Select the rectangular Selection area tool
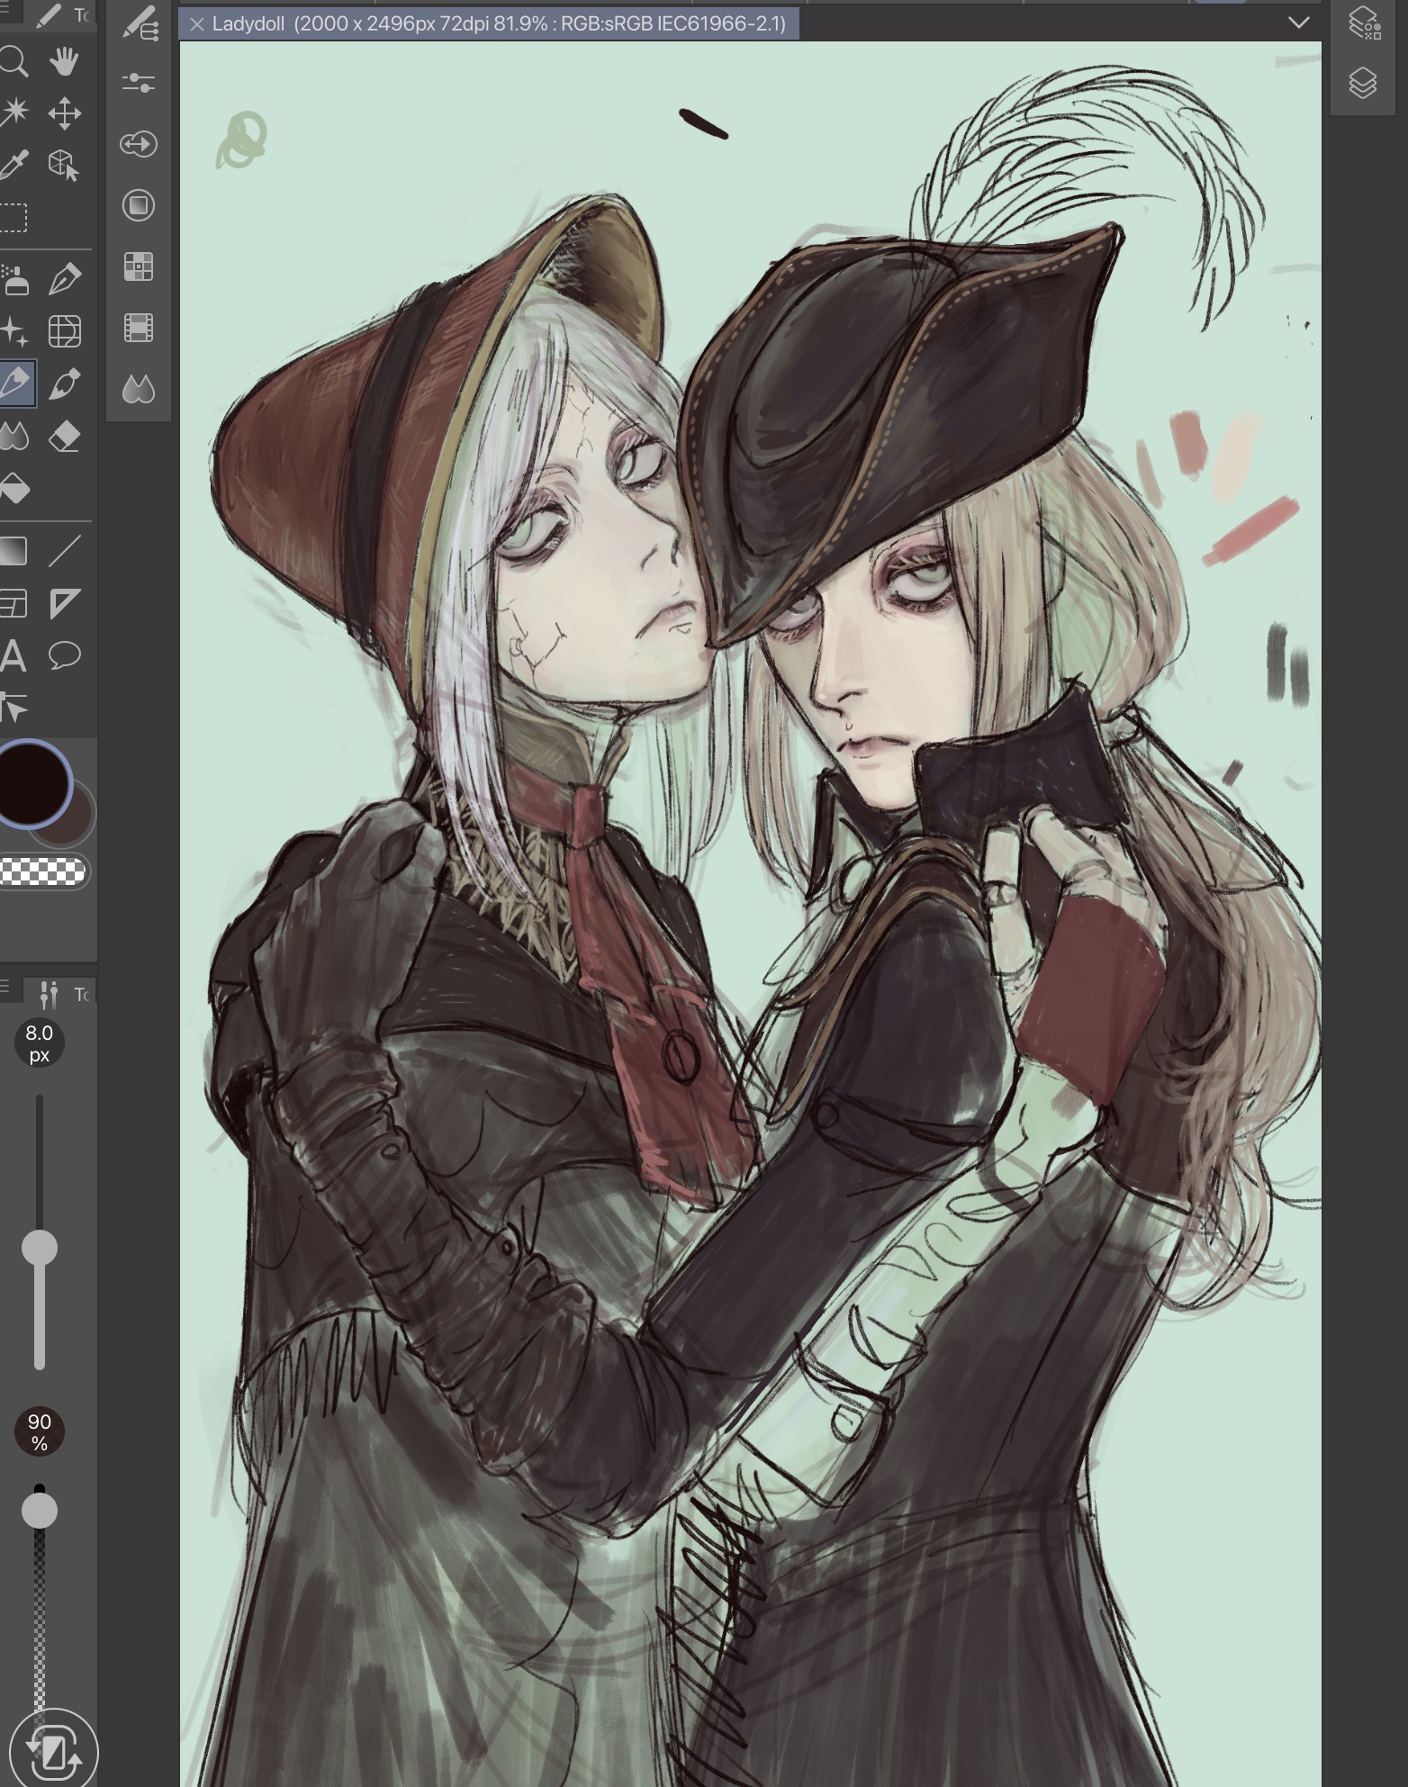This screenshot has height=1787, width=1408. (x=13, y=218)
